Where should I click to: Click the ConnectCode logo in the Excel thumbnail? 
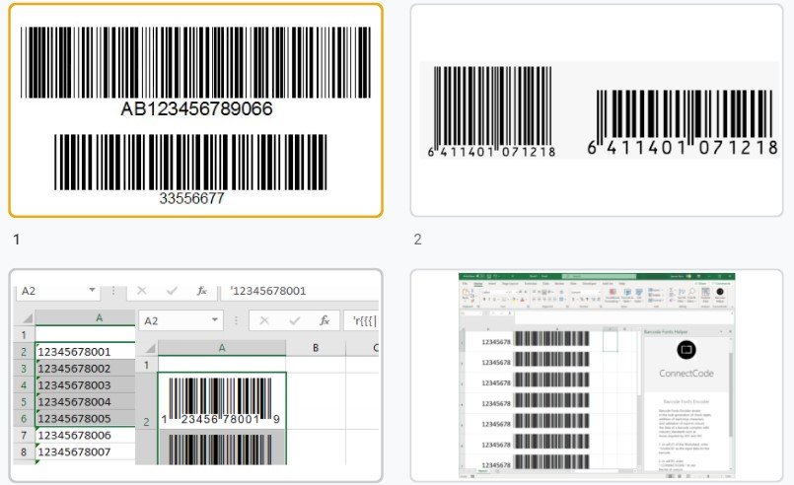click(686, 350)
